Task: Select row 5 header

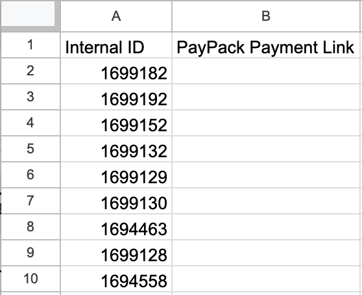Action: point(30,149)
